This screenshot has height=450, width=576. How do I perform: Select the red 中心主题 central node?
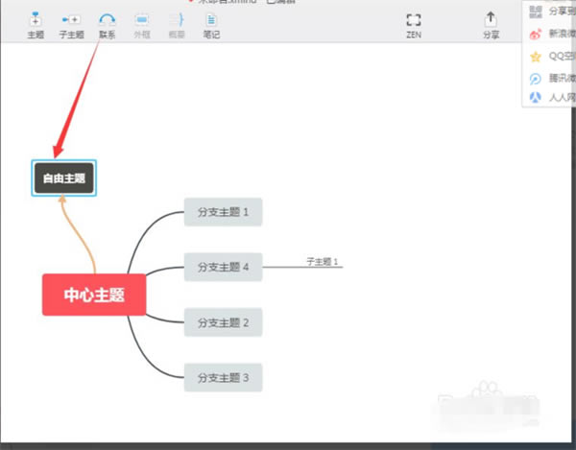coord(94,295)
